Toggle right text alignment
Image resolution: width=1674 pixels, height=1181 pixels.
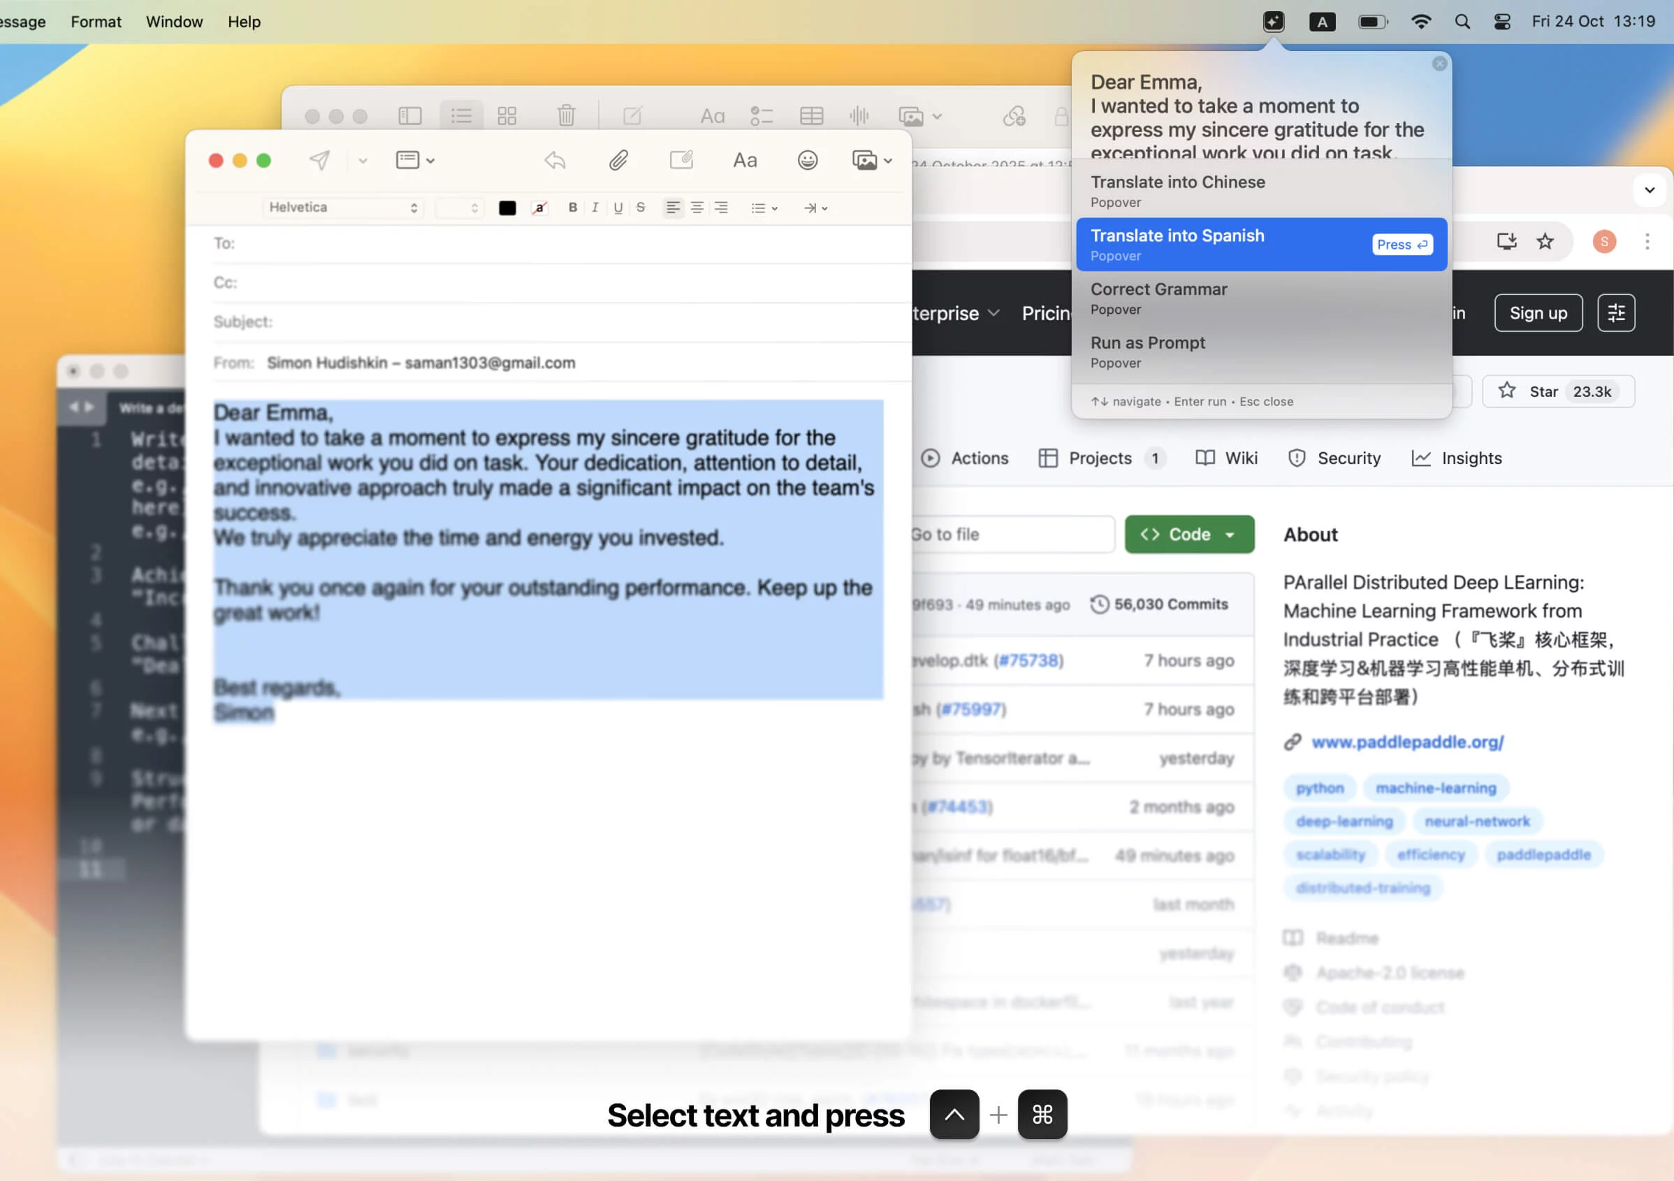point(721,207)
